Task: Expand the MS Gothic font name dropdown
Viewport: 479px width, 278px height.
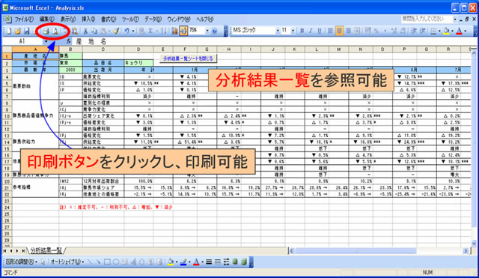Action: 278,31
